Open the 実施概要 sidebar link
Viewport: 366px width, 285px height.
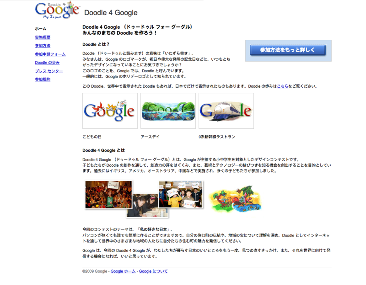(43, 37)
